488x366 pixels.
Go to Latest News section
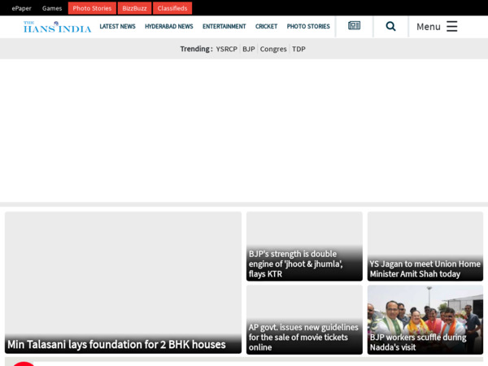117,27
